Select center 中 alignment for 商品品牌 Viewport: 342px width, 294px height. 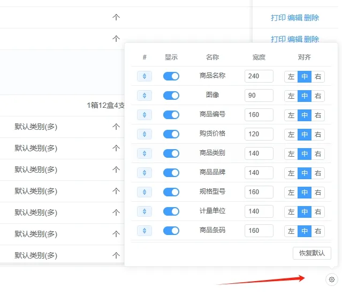click(x=305, y=173)
